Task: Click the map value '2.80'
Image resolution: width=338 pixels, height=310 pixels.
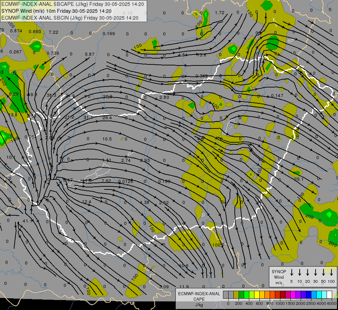Action: (164, 97)
